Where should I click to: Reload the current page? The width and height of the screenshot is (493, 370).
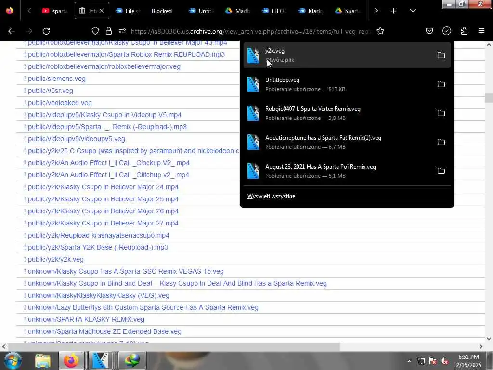(46, 31)
